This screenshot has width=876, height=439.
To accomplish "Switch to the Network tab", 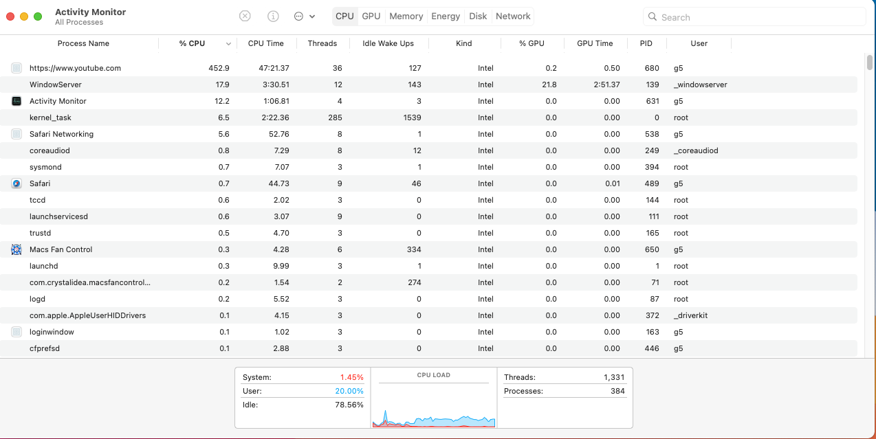I will [513, 16].
